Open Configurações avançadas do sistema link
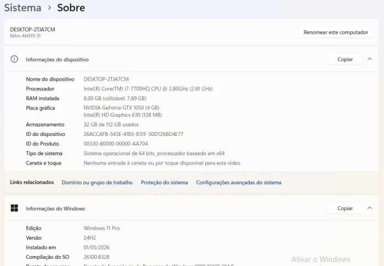Screen dimensions: 384x266 pos(239,183)
